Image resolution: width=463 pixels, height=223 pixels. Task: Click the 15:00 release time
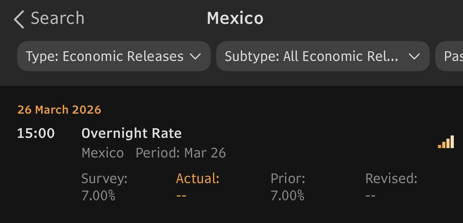click(x=36, y=134)
